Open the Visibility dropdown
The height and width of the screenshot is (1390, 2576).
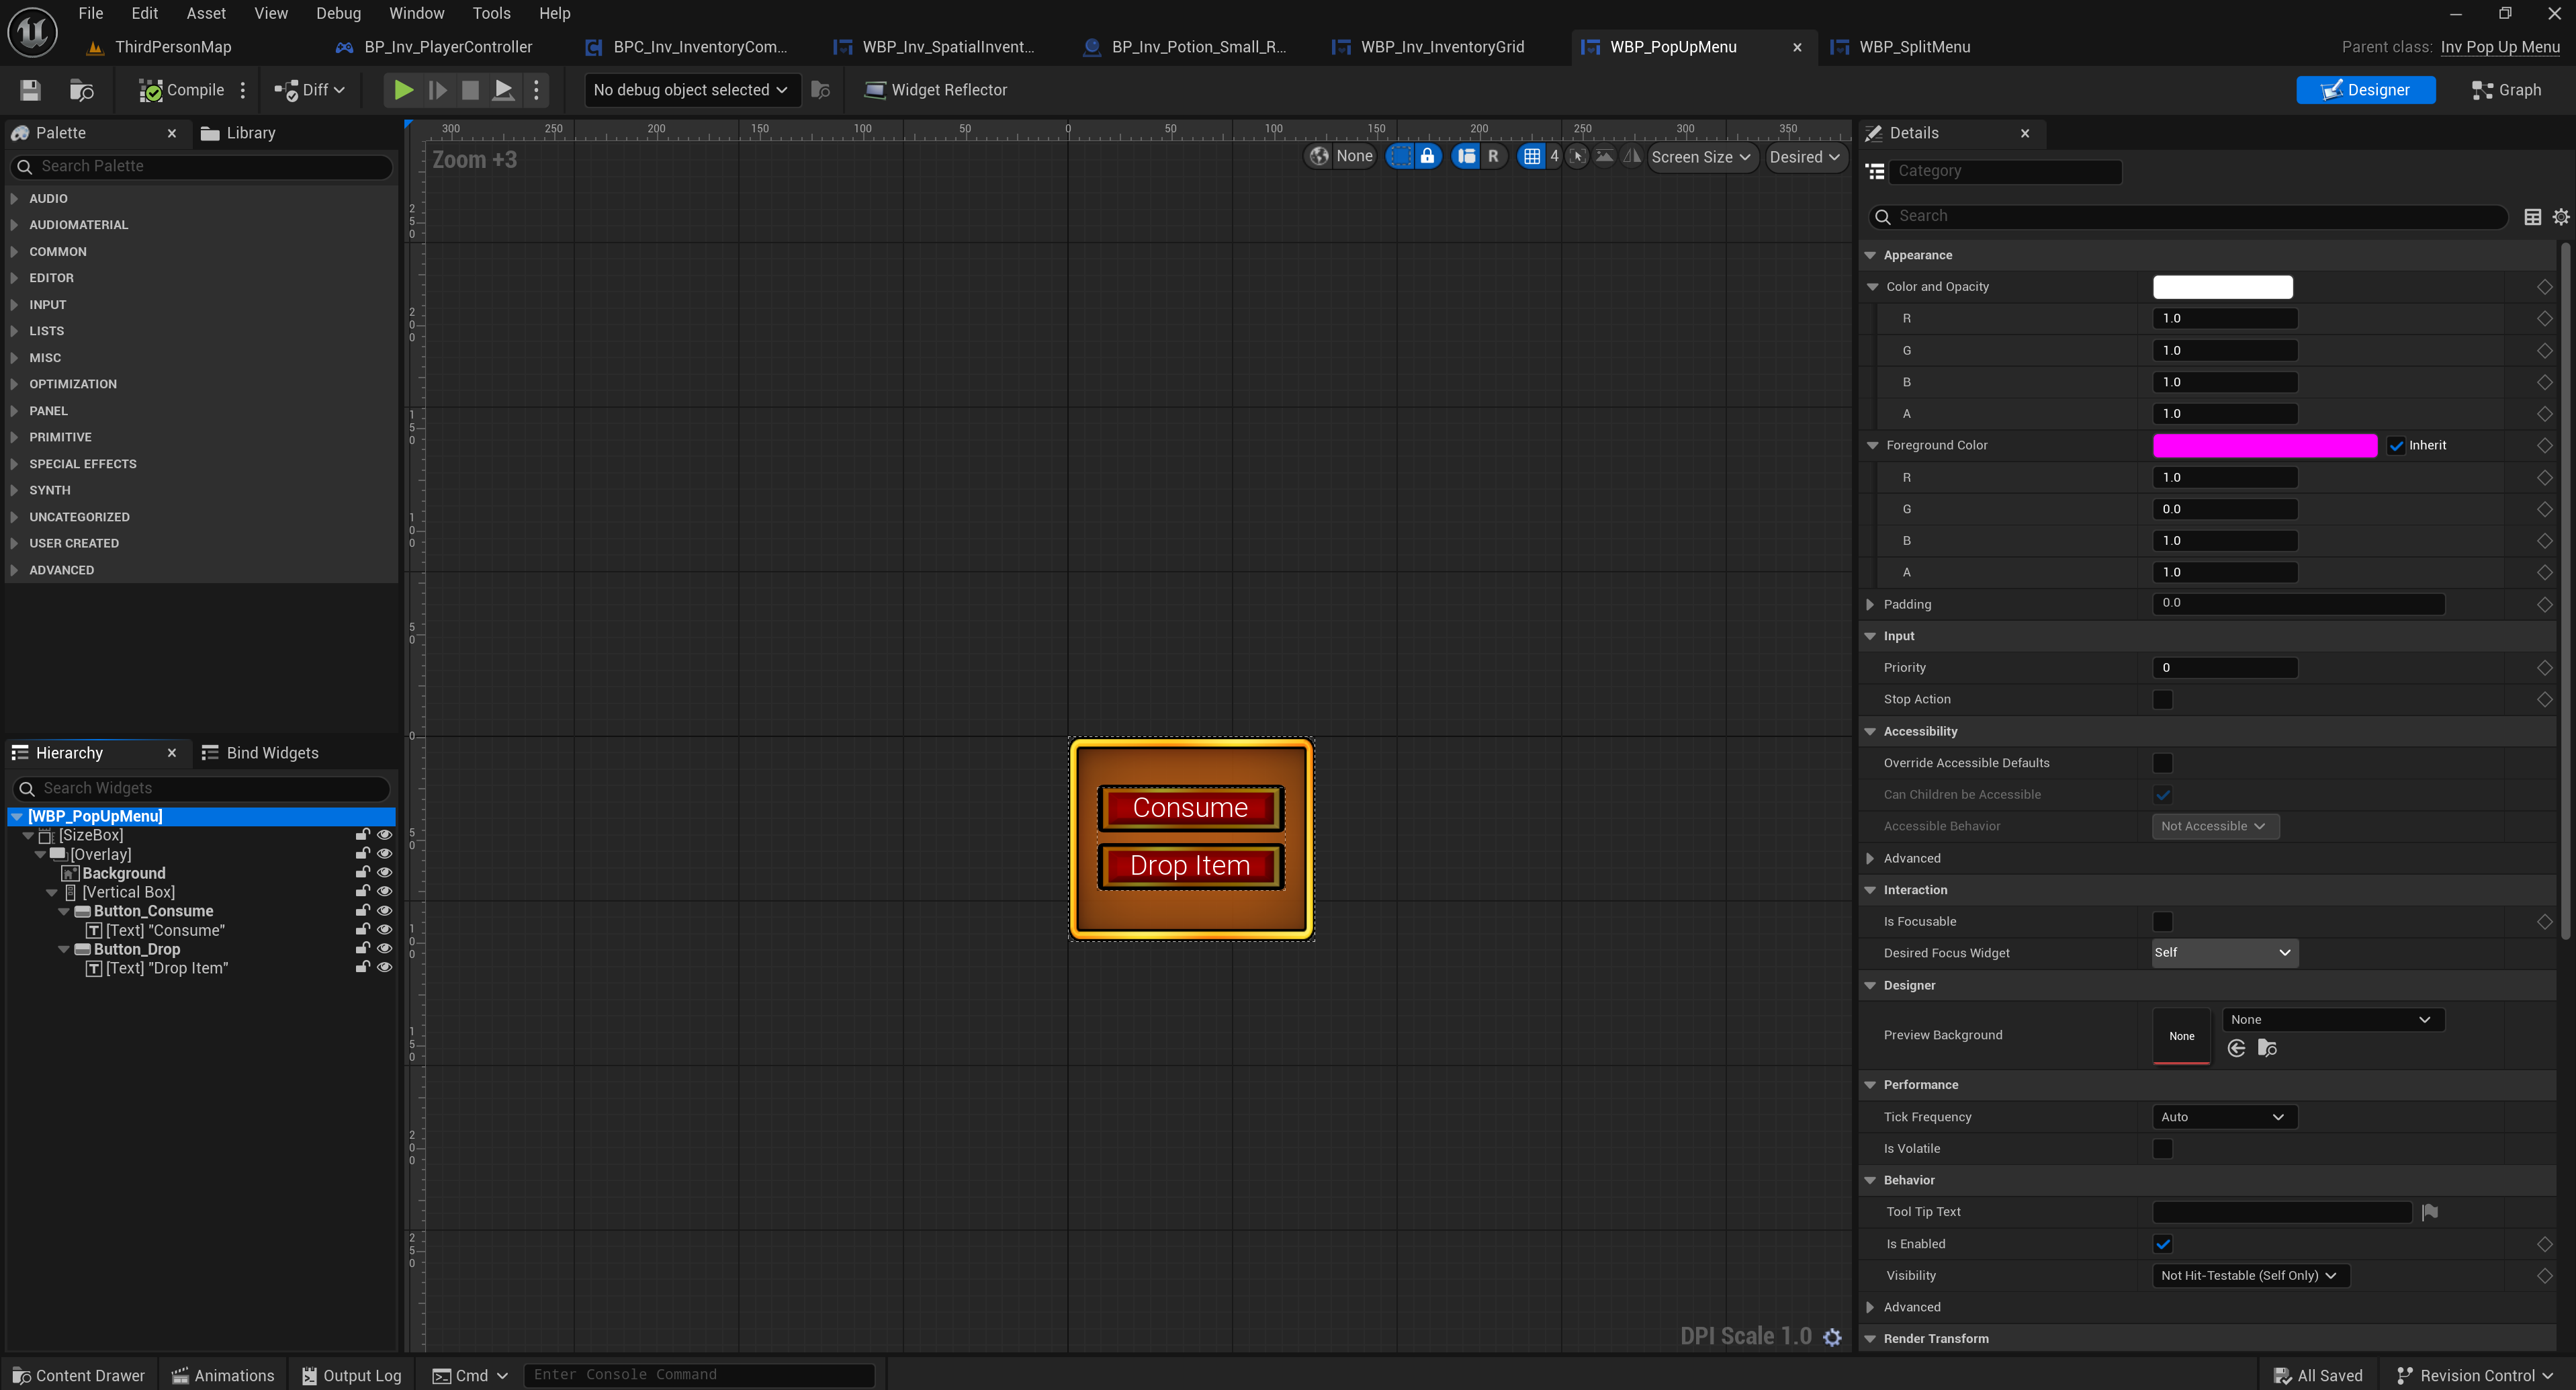pyautogui.click(x=2248, y=1275)
